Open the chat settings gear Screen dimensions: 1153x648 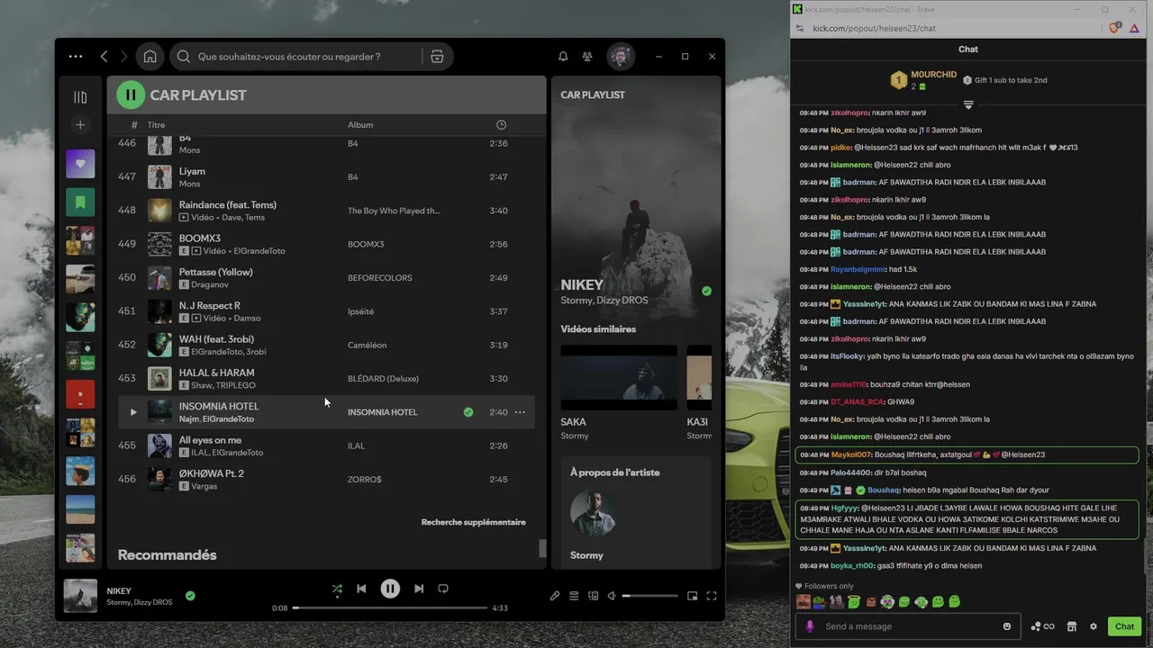1094,626
